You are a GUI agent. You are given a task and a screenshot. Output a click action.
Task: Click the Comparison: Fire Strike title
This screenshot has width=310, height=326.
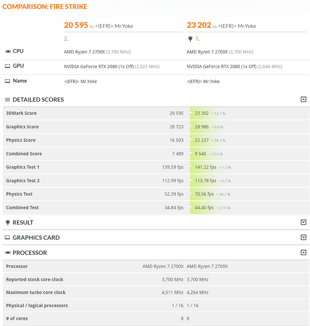(45, 7)
